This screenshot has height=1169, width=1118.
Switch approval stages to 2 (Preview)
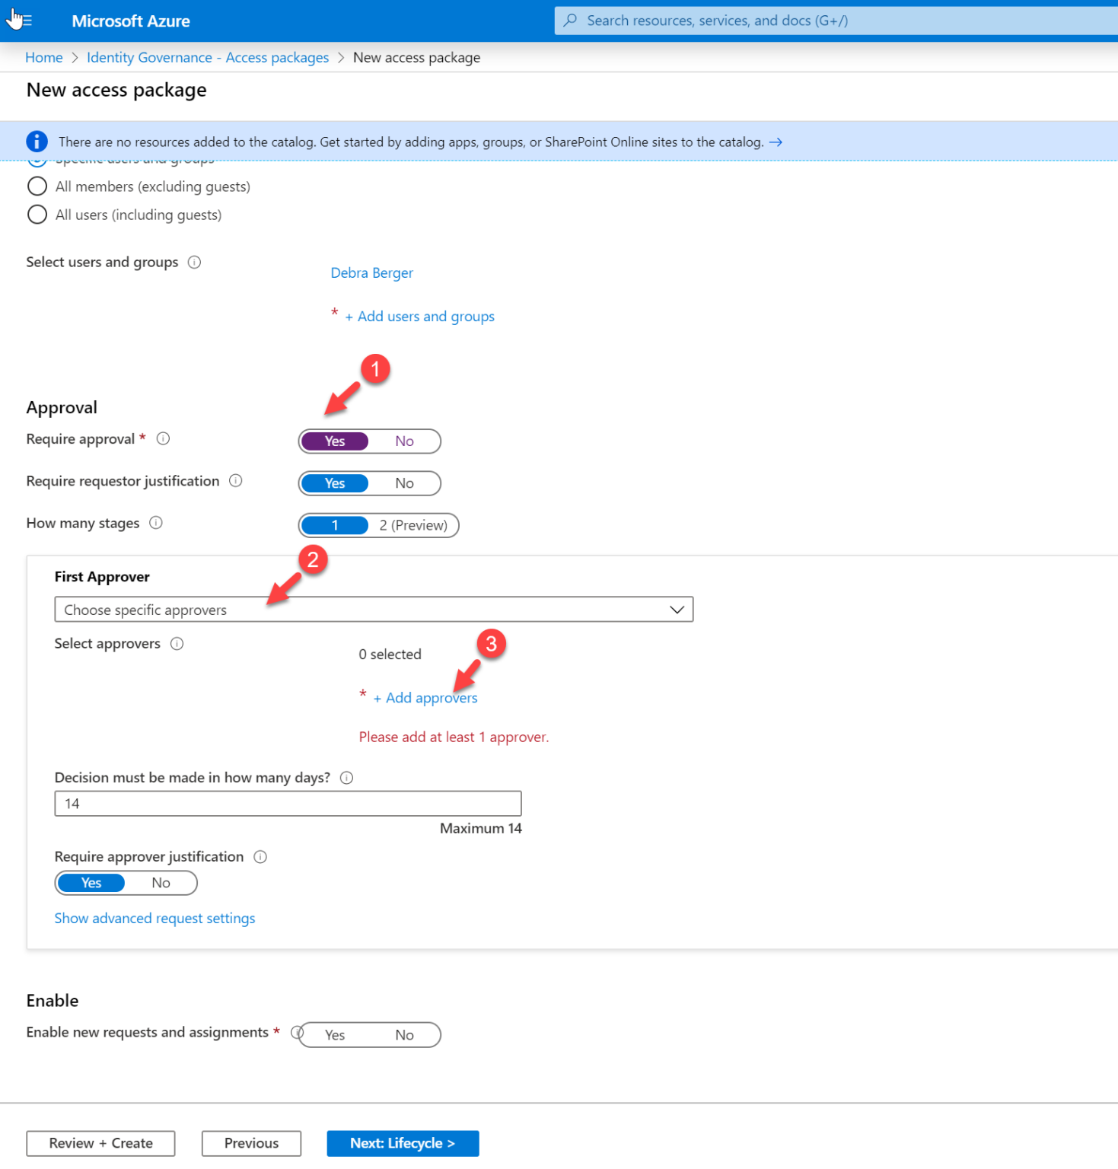pyautogui.click(x=413, y=525)
